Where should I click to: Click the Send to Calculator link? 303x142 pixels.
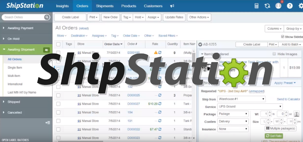(288, 99)
